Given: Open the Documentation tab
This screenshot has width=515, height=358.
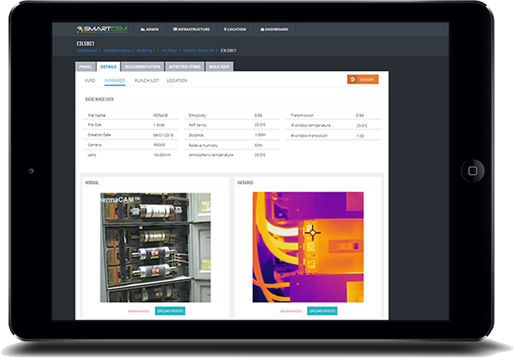Looking at the screenshot, I should pos(142,67).
